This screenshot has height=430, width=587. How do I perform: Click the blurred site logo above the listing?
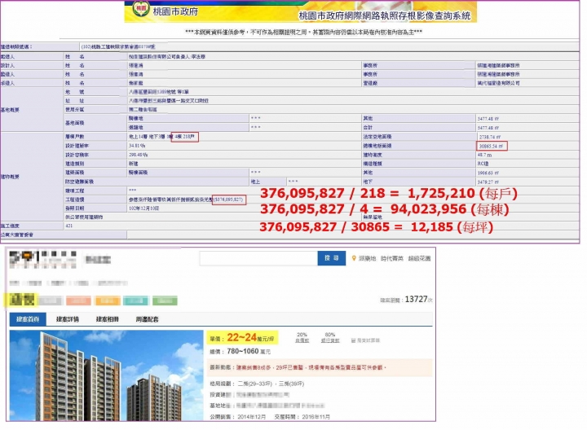tap(42, 259)
